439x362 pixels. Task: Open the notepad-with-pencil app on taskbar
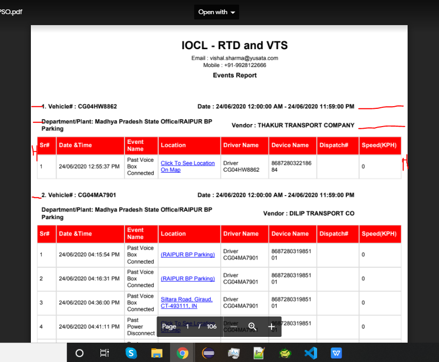259,353
